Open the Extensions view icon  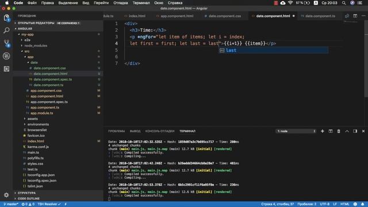[6, 69]
